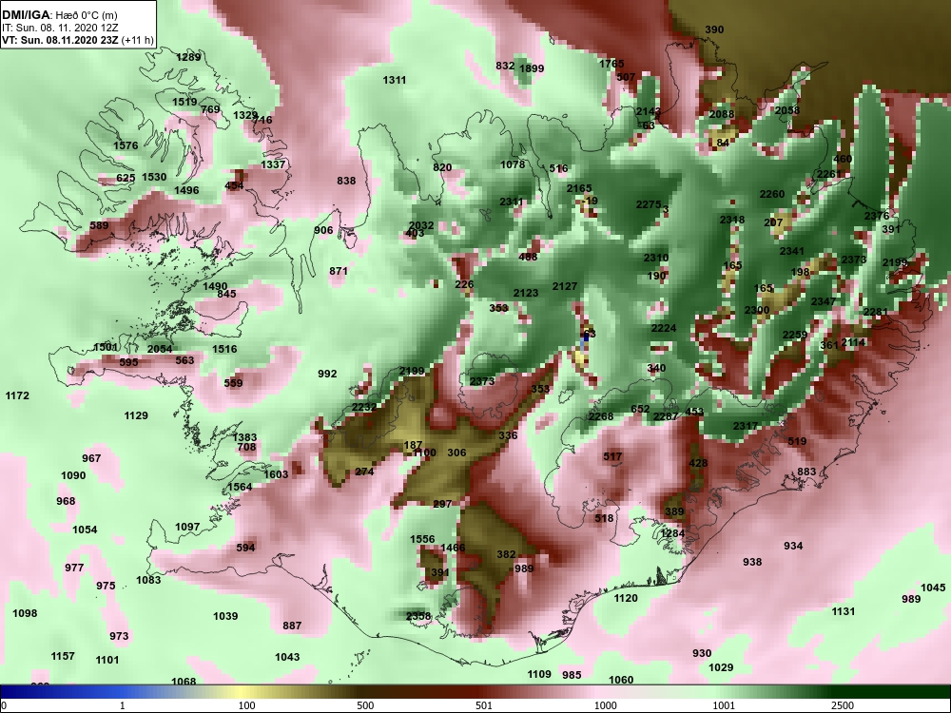This screenshot has height=713, width=951.
Task: Select the map value '2114'
Action: pyautogui.click(x=853, y=342)
